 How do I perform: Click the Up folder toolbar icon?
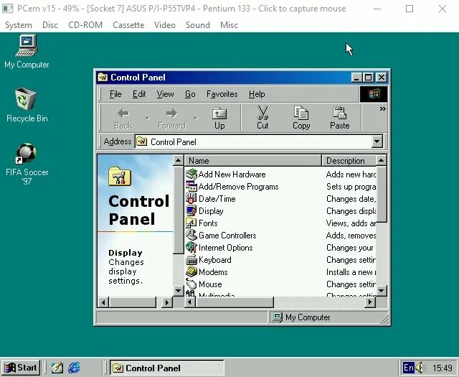[x=219, y=113]
